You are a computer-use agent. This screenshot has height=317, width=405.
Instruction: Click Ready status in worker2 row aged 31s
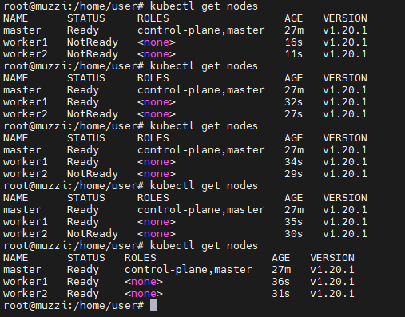point(83,294)
